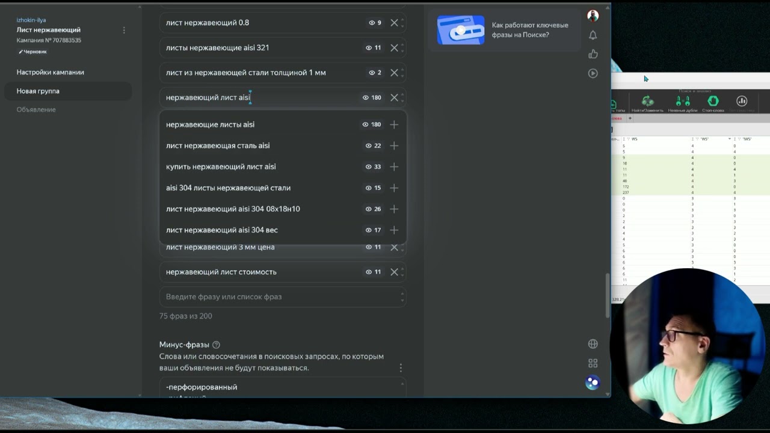Image resolution: width=770 pixels, height=433 pixels.
Task: Click the thumbs-up feedback icon
Action: pyautogui.click(x=593, y=54)
